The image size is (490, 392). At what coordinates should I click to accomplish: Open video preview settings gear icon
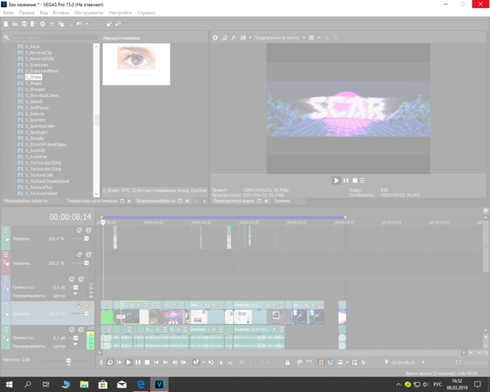(215, 38)
